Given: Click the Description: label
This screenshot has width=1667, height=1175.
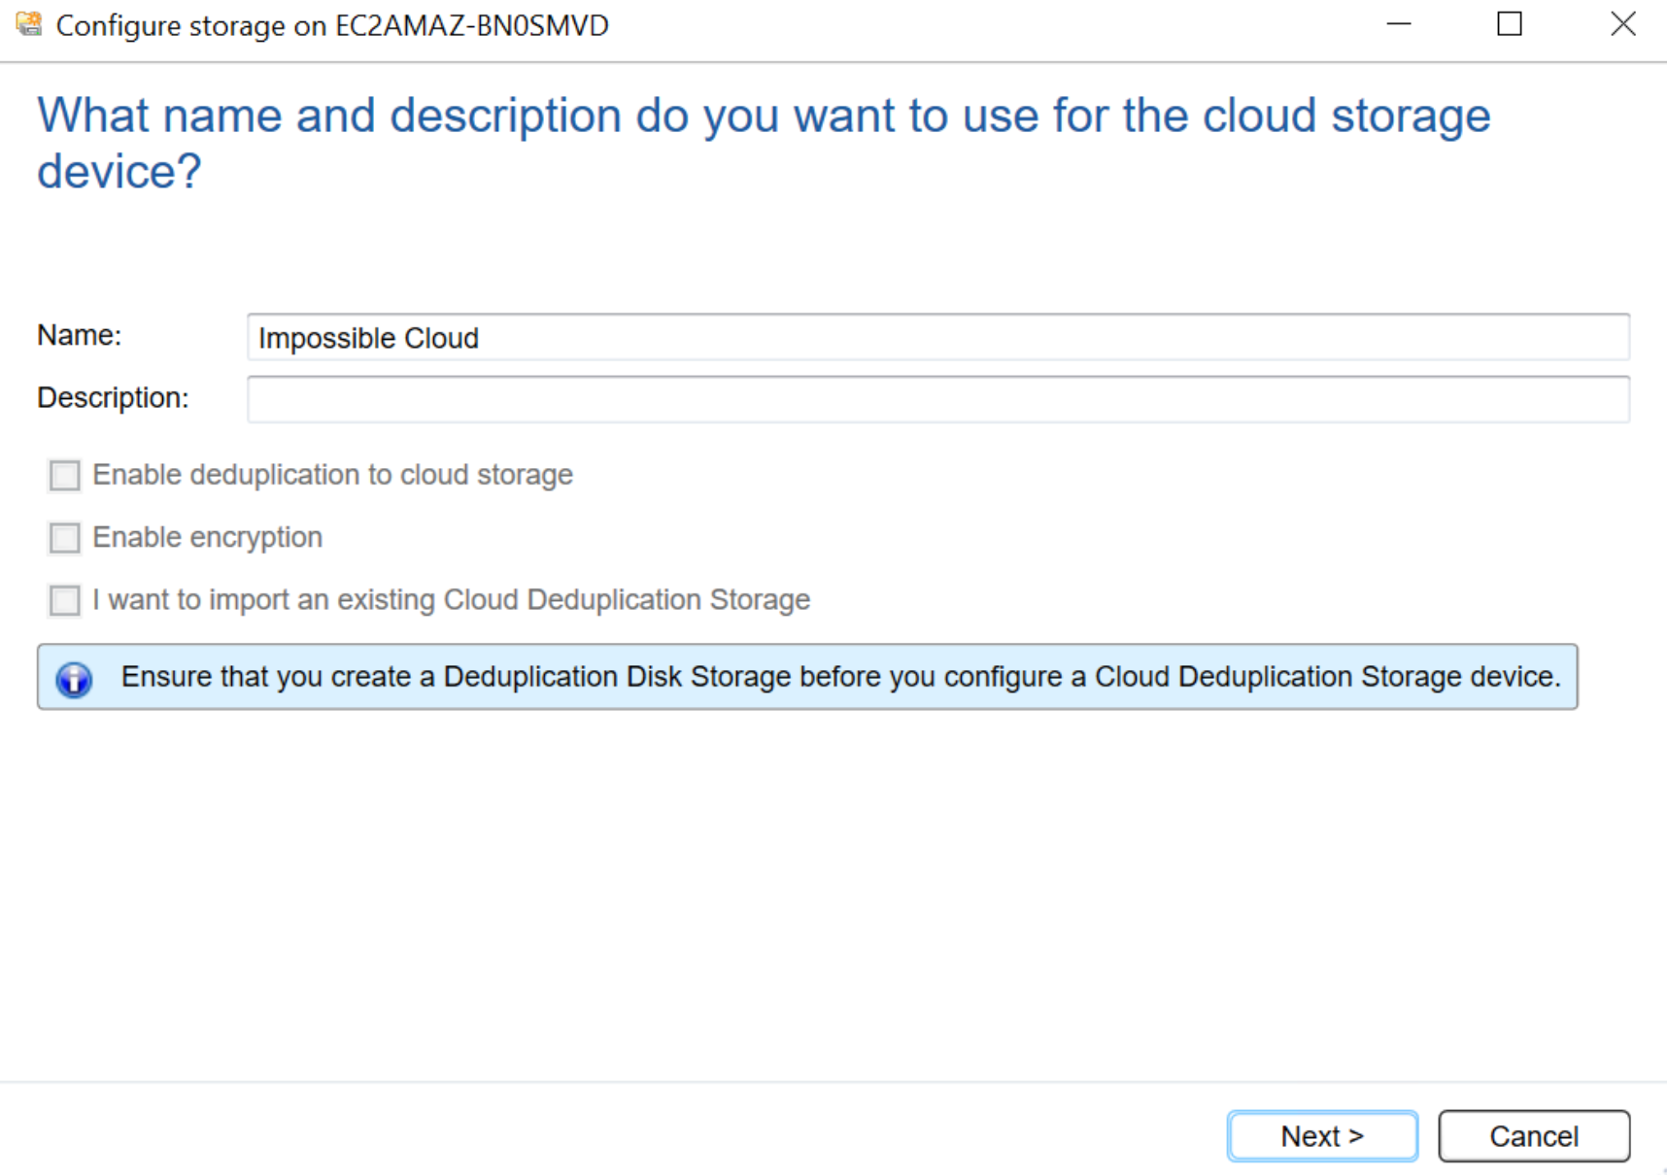Looking at the screenshot, I should [x=113, y=398].
